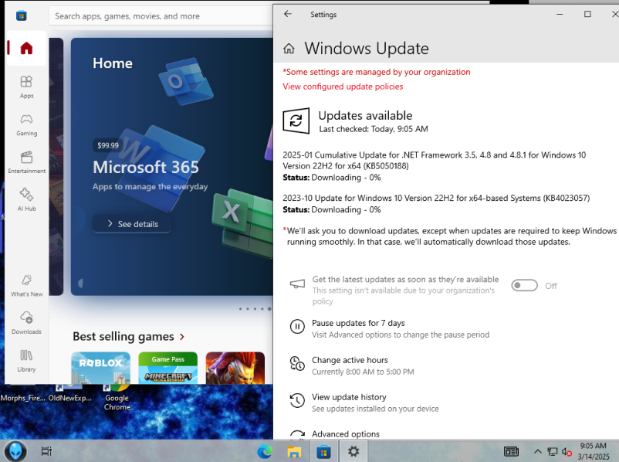The image size is (619, 462).
Task: Open the taskbar clock and date
Action: (594, 451)
